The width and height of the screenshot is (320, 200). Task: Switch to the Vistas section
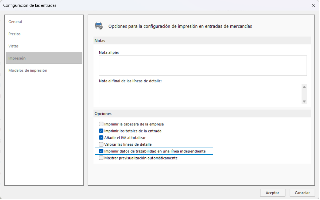click(44, 46)
